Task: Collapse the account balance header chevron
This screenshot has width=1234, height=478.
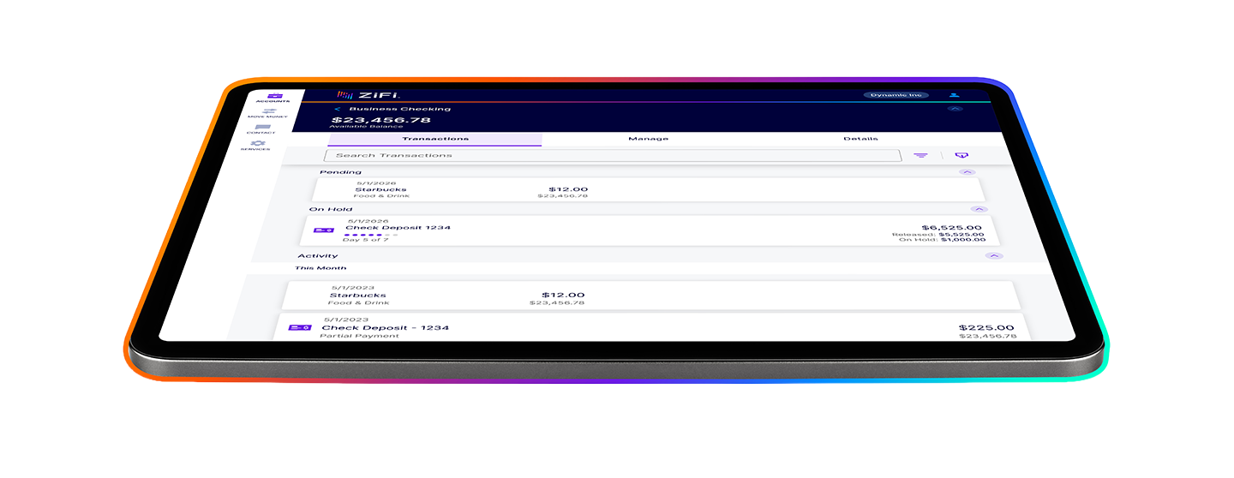Action: tap(956, 109)
